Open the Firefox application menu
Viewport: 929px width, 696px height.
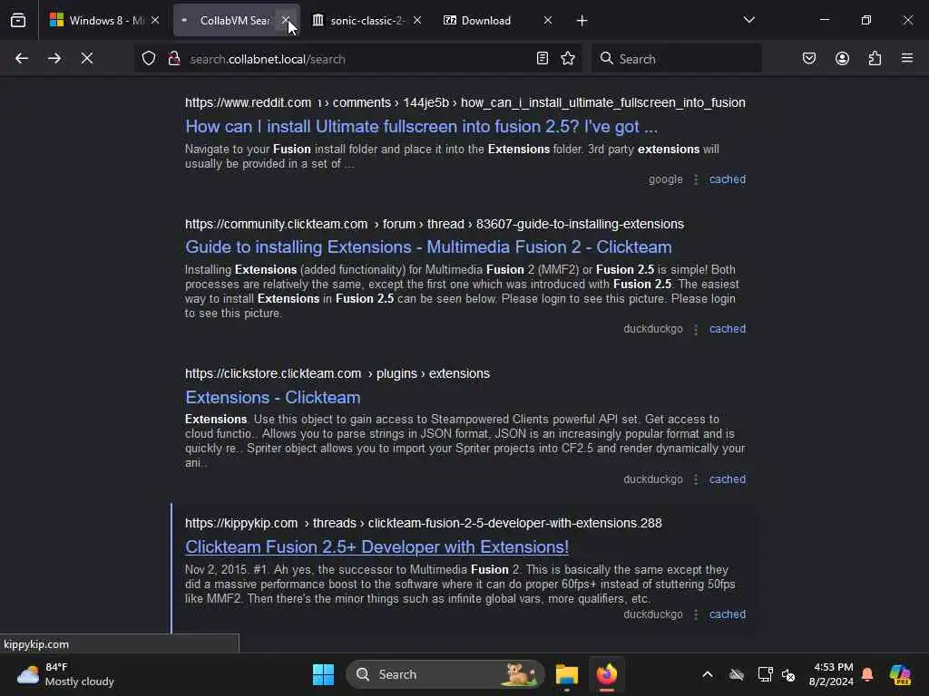907,59
